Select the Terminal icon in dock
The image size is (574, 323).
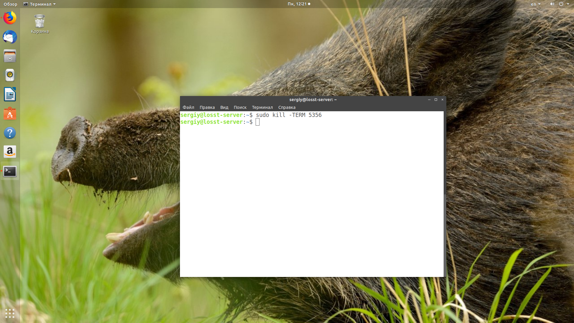pyautogui.click(x=10, y=171)
